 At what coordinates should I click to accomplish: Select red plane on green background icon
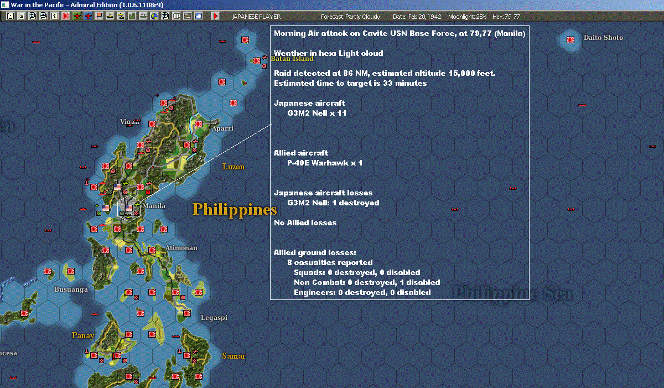coord(76,17)
